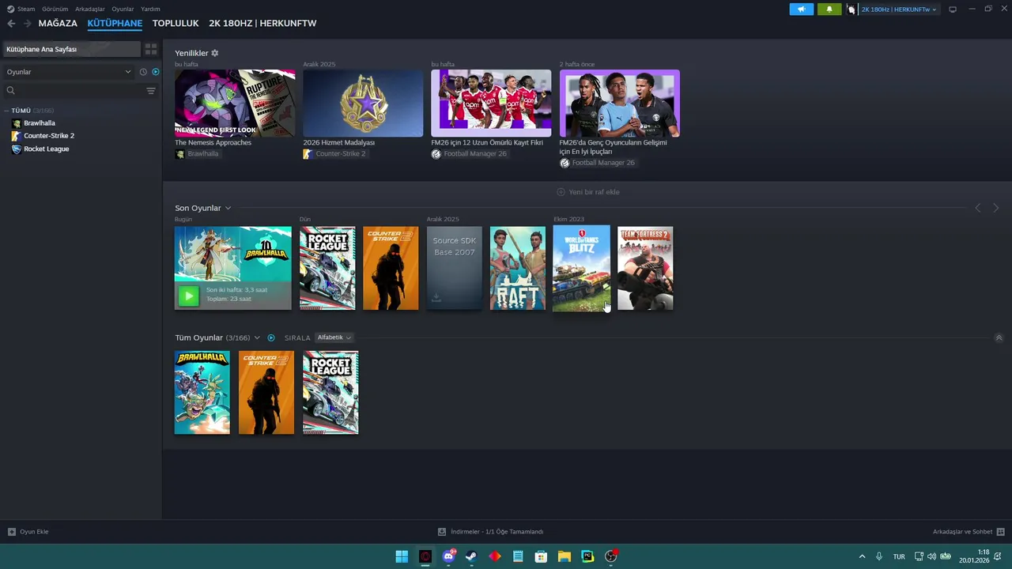1012x569 pixels.
Task: Click the Steam taskbar icon
Action: (471, 556)
